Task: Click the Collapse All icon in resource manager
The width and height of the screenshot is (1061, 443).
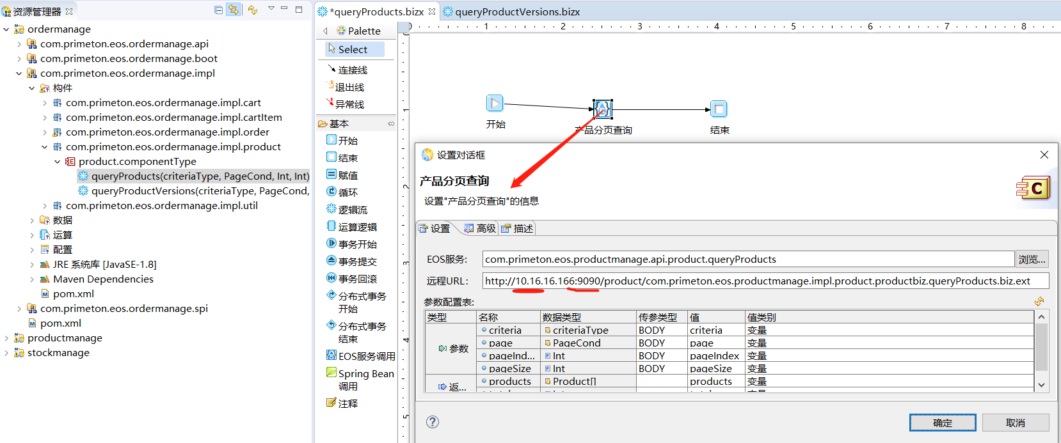Action: coord(219,10)
